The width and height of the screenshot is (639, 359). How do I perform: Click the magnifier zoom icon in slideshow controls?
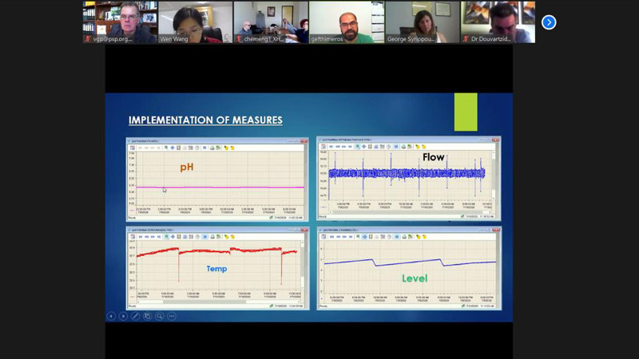coord(160,316)
